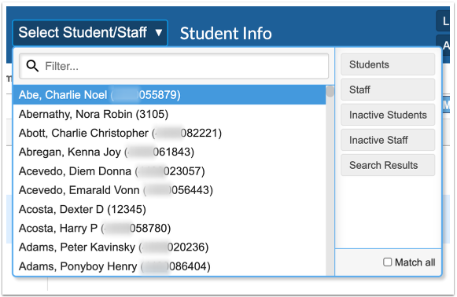Switch to the Staff list
Image resolution: width=457 pixels, height=297 pixels.
coord(388,90)
